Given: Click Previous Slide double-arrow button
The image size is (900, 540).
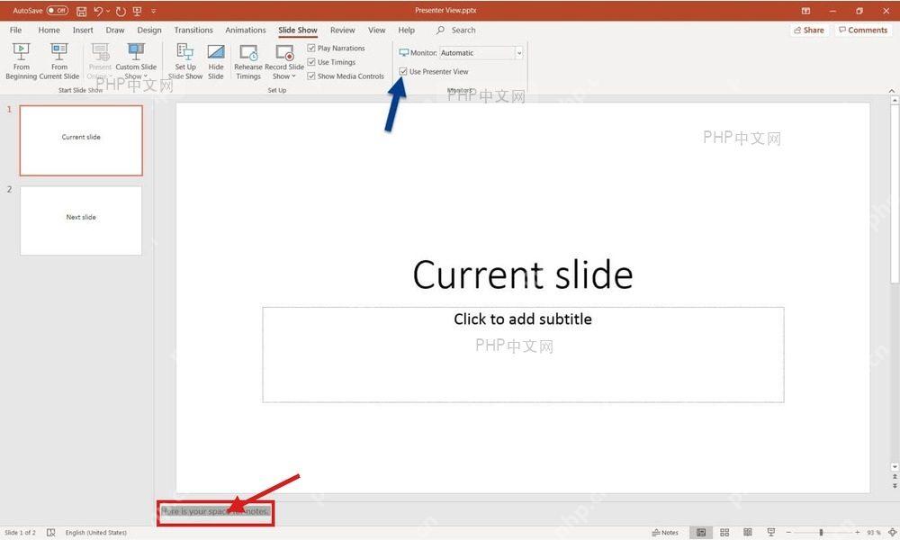Looking at the screenshot, I should point(895,477).
